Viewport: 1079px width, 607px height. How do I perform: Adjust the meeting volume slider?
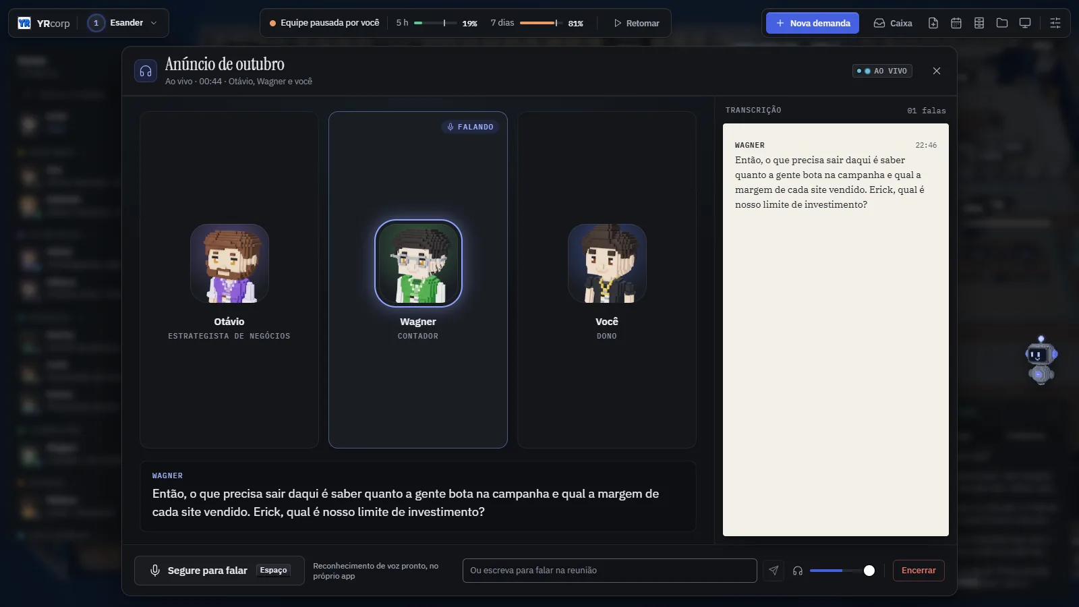(x=842, y=571)
